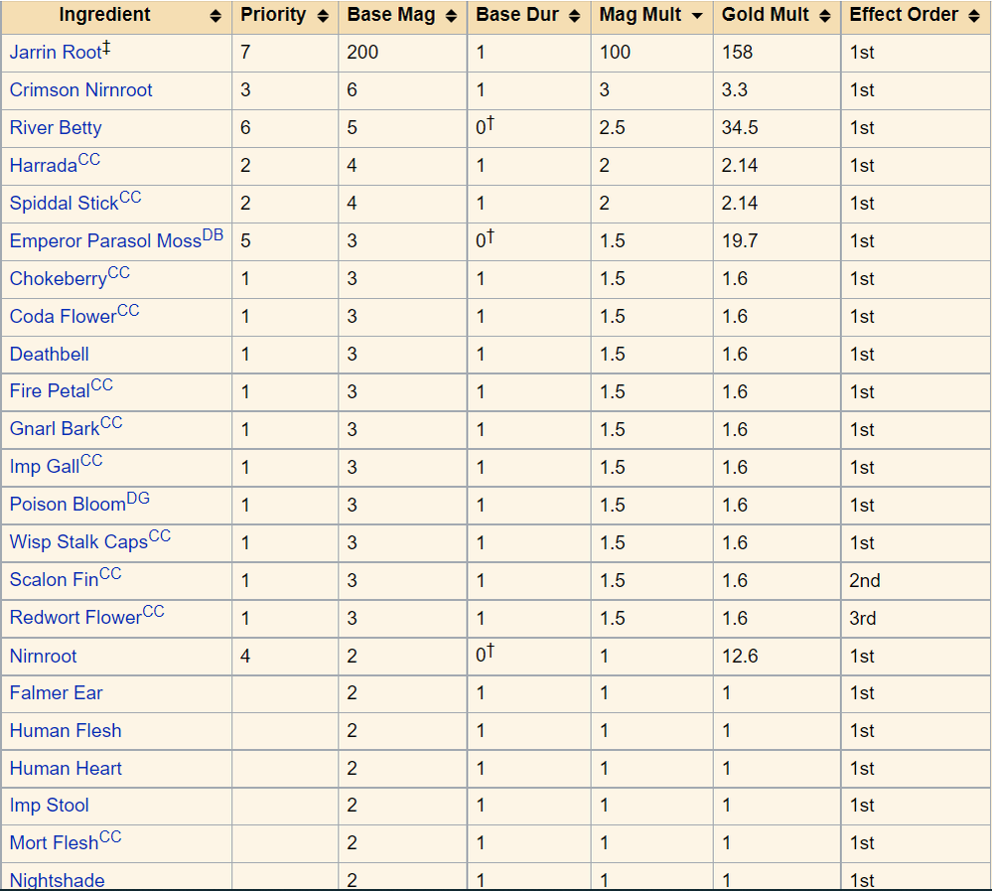Image resolution: width=992 pixels, height=891 pixels.
Task: Open Emperor Parasol Moss link
Action: (x=105, y=241)
